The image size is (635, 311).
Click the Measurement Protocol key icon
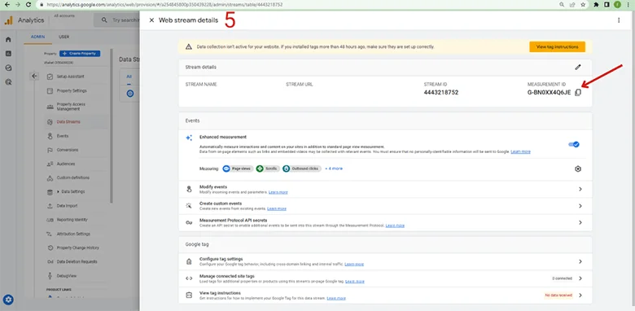tap(189, 223)
